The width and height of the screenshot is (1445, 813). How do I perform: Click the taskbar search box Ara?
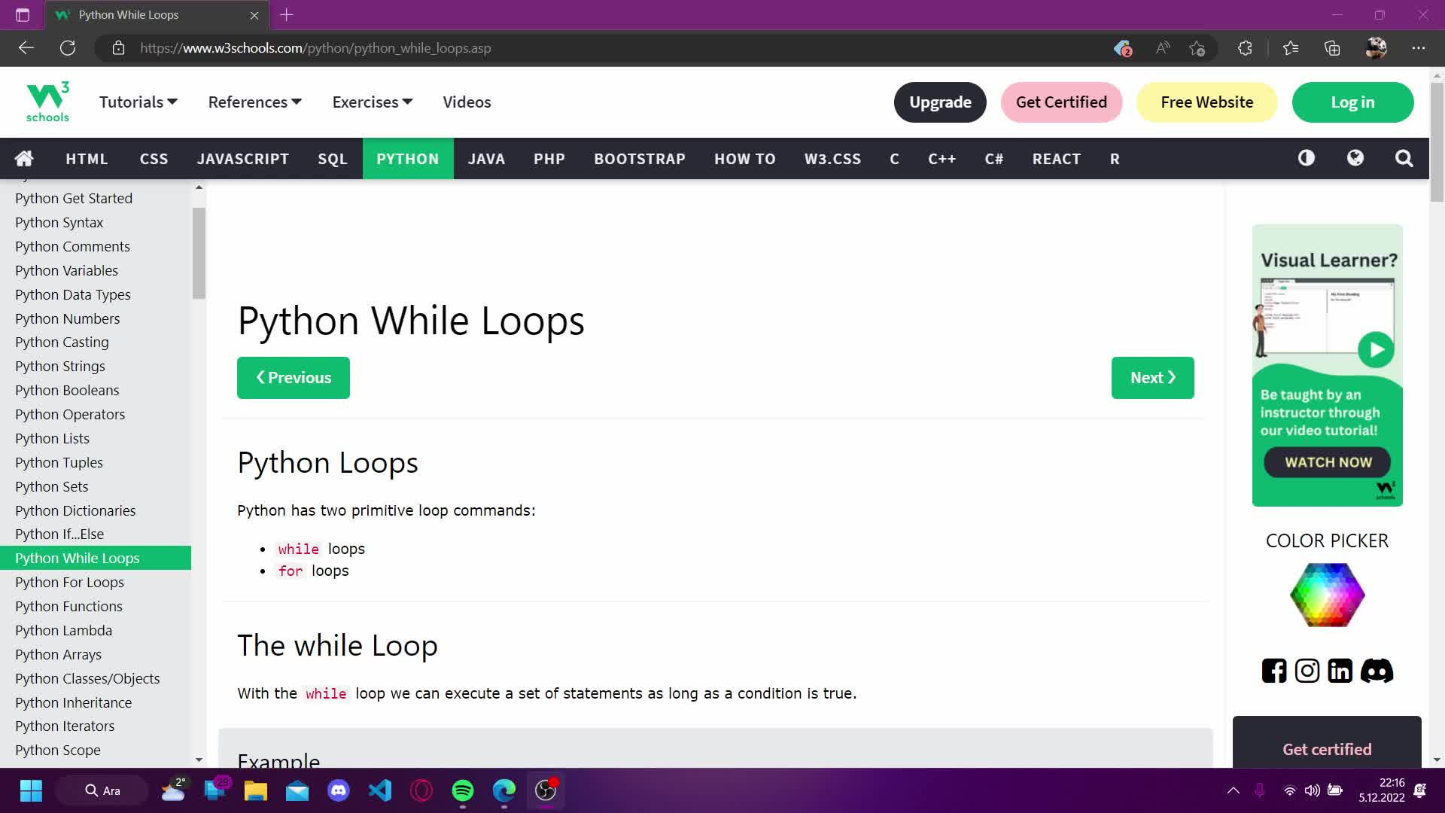click(x=103, y=790)
